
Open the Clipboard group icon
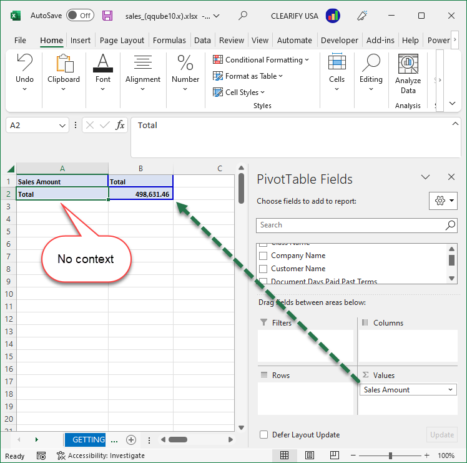64,63
